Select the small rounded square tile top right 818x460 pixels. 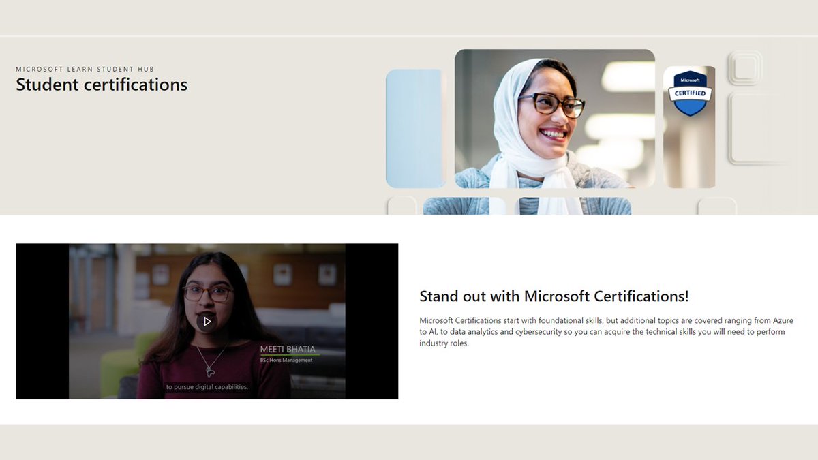tap(745, 65)
